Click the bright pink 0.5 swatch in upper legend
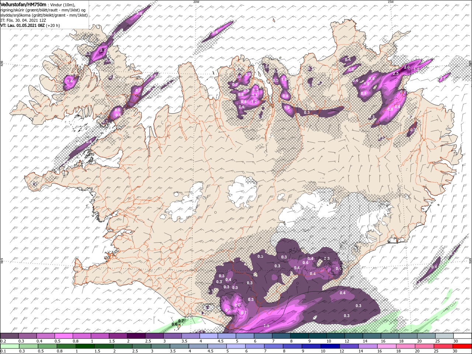 (63, 336)
